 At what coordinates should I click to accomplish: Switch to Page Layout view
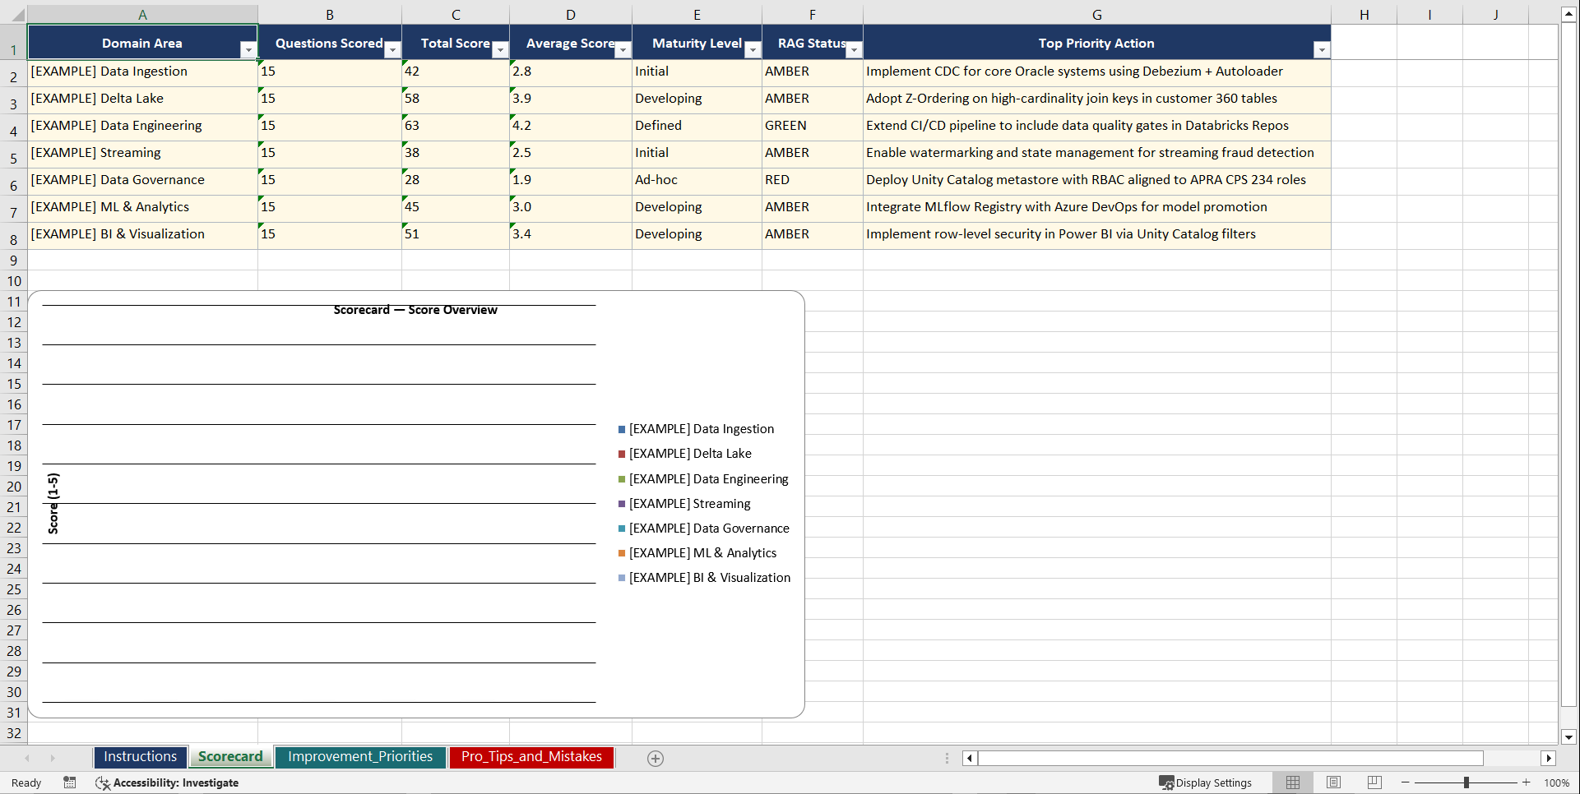1332,782
